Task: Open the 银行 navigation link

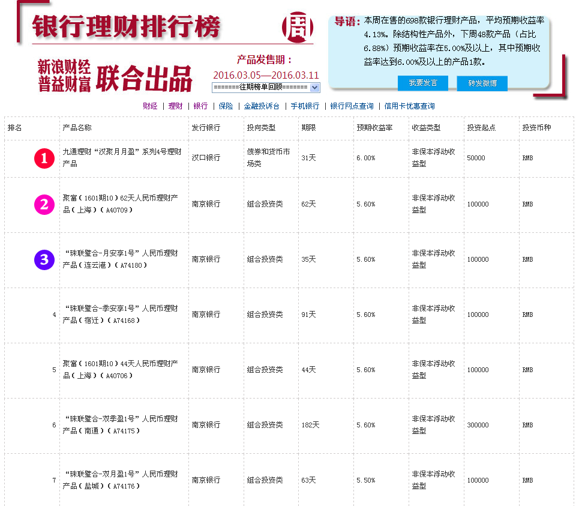Action: [x=200, y=106]
